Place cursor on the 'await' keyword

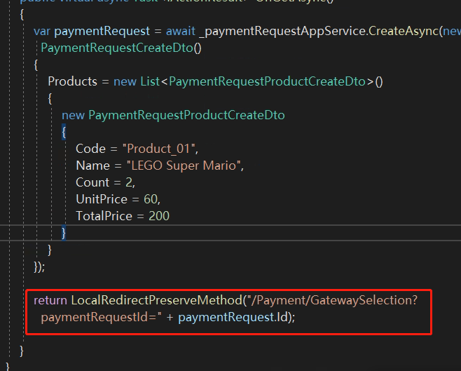(181, 32)
